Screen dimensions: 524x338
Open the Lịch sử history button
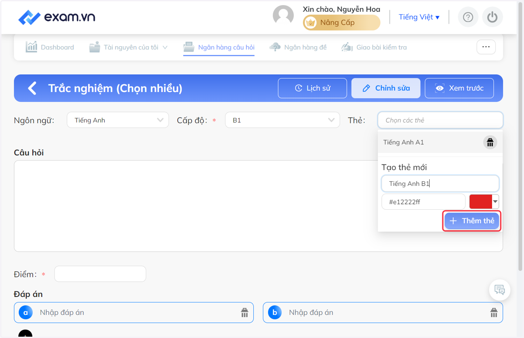click(313, 88)
